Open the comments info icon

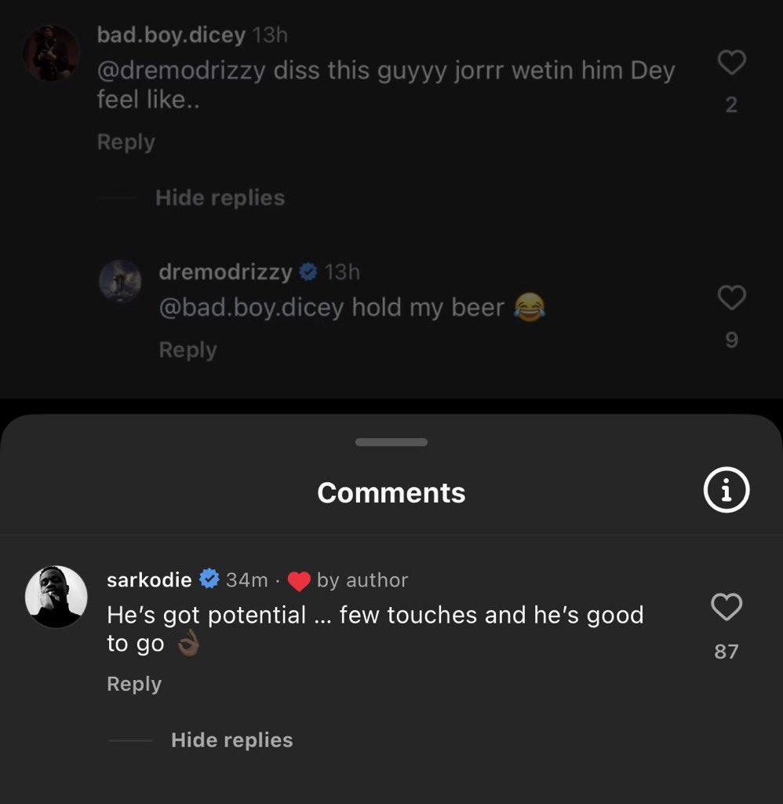point(725,492)
